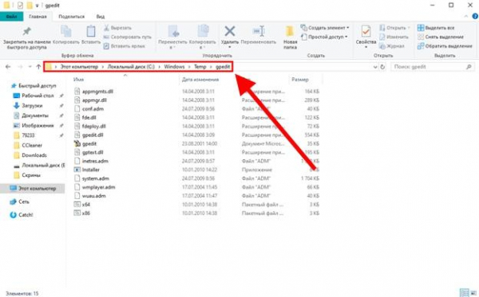Select the x64 batch file icon
The height and width of the screenshot is (297, 479).
(77, 205)
